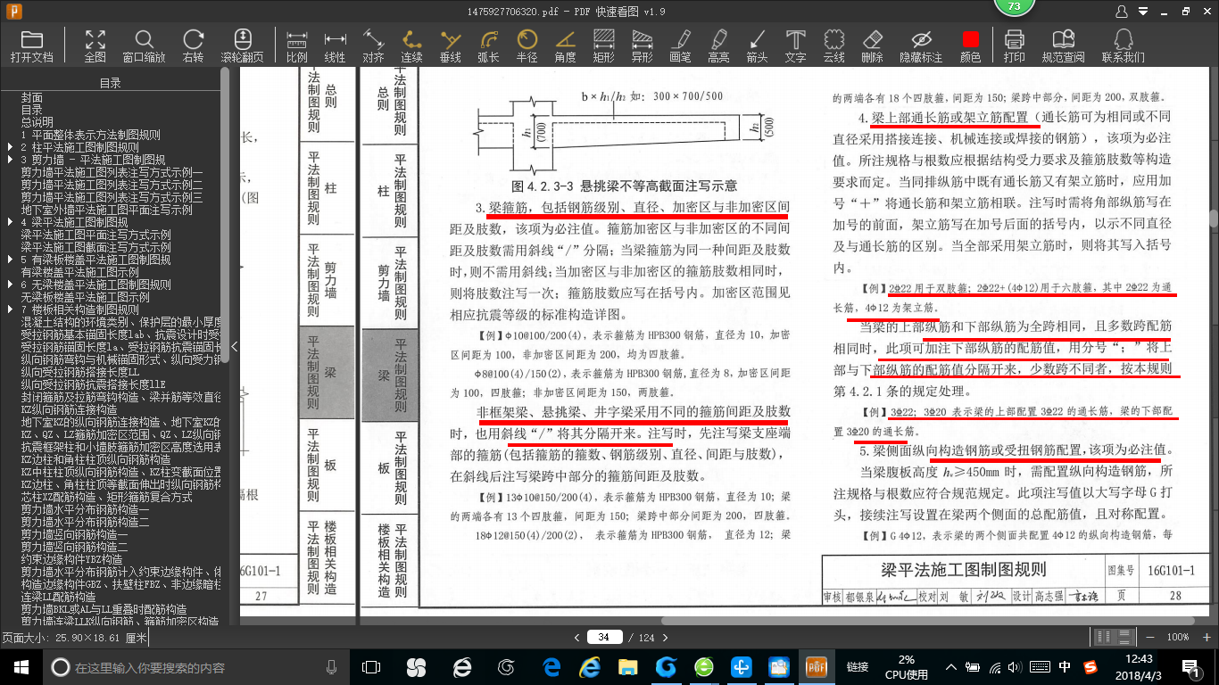This screenshot has height=685, width=1219.
Task: Select the 异形 irregular shape tool
Action: [642, 45]
